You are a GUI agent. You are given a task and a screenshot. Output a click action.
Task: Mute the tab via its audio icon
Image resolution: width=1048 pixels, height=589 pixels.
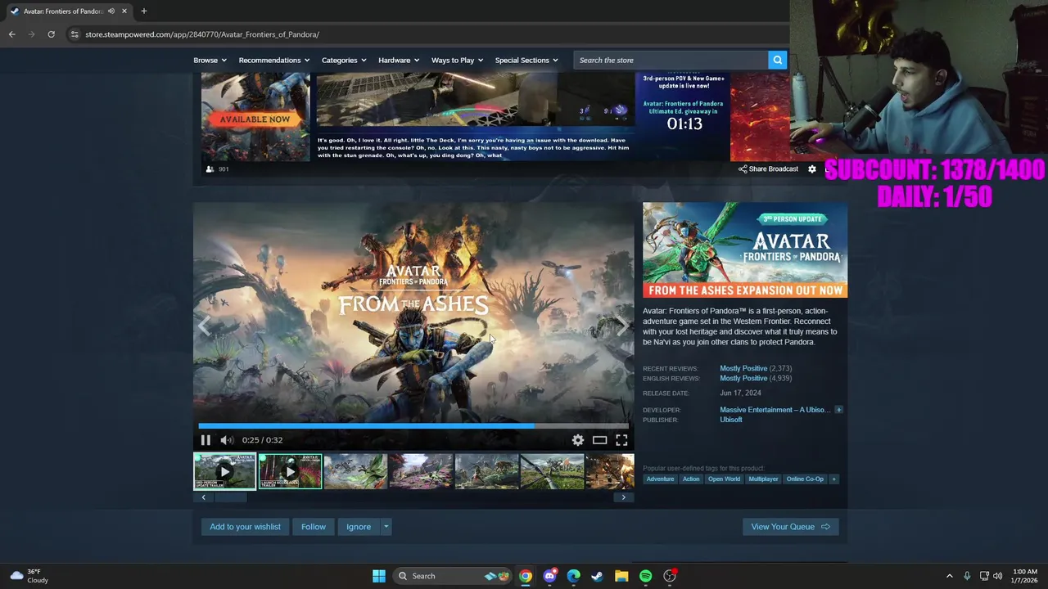pyautogui.click(x=111, y=11)
